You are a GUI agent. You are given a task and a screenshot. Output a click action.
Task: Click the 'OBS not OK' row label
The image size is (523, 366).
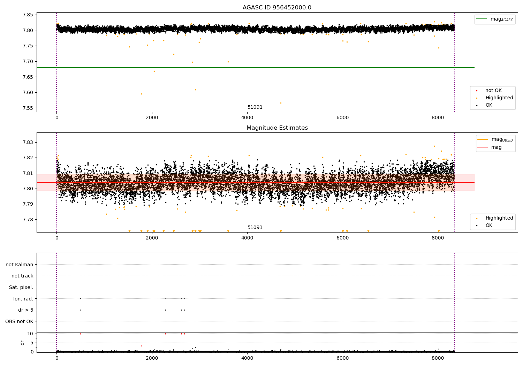point(19,321)
